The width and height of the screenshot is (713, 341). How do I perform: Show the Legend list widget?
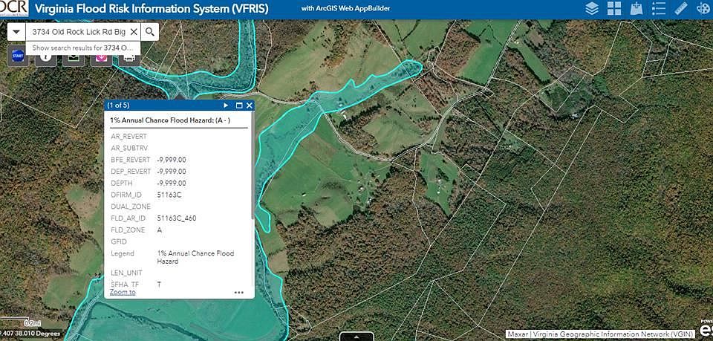coord(658,9)
